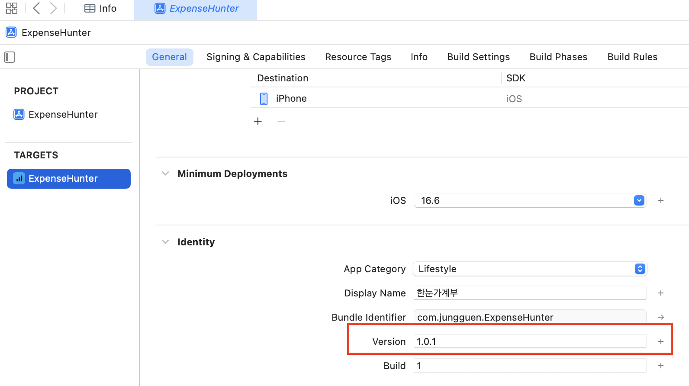The width and height of the screenshot is (689, 386).
Task: Click plus next to Display Name
Action: click(x=661, y=293)
